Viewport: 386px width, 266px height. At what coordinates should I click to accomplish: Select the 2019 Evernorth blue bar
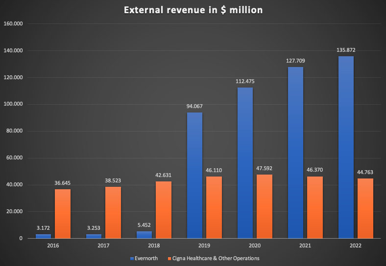click(195, 175)
